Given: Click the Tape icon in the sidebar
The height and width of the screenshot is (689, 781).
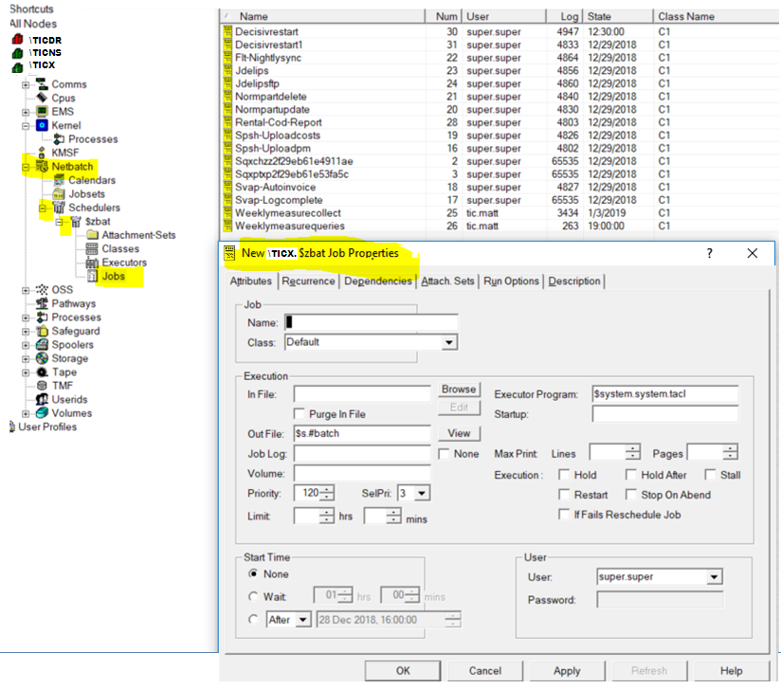Looking at the screenshot, I should coord(43,372).
